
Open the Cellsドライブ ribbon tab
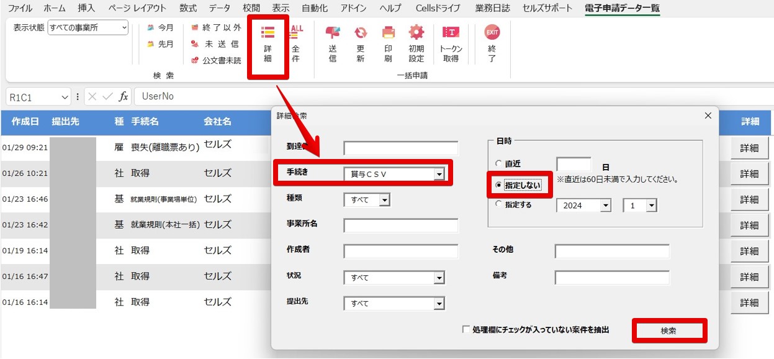[439, 8]
